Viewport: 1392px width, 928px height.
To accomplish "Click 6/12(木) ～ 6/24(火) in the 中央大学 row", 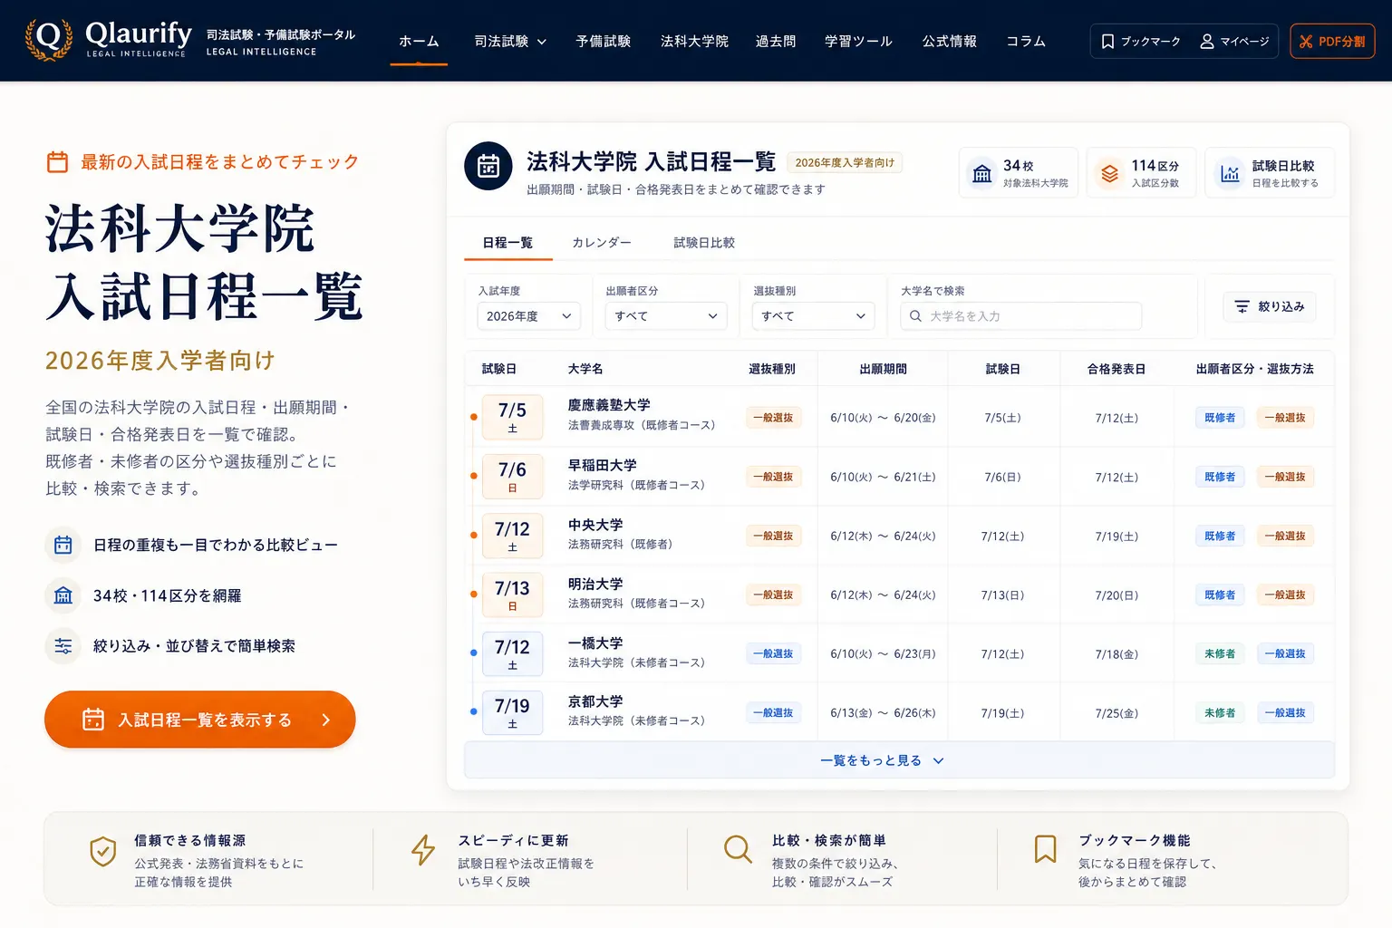I will (883, 536).
